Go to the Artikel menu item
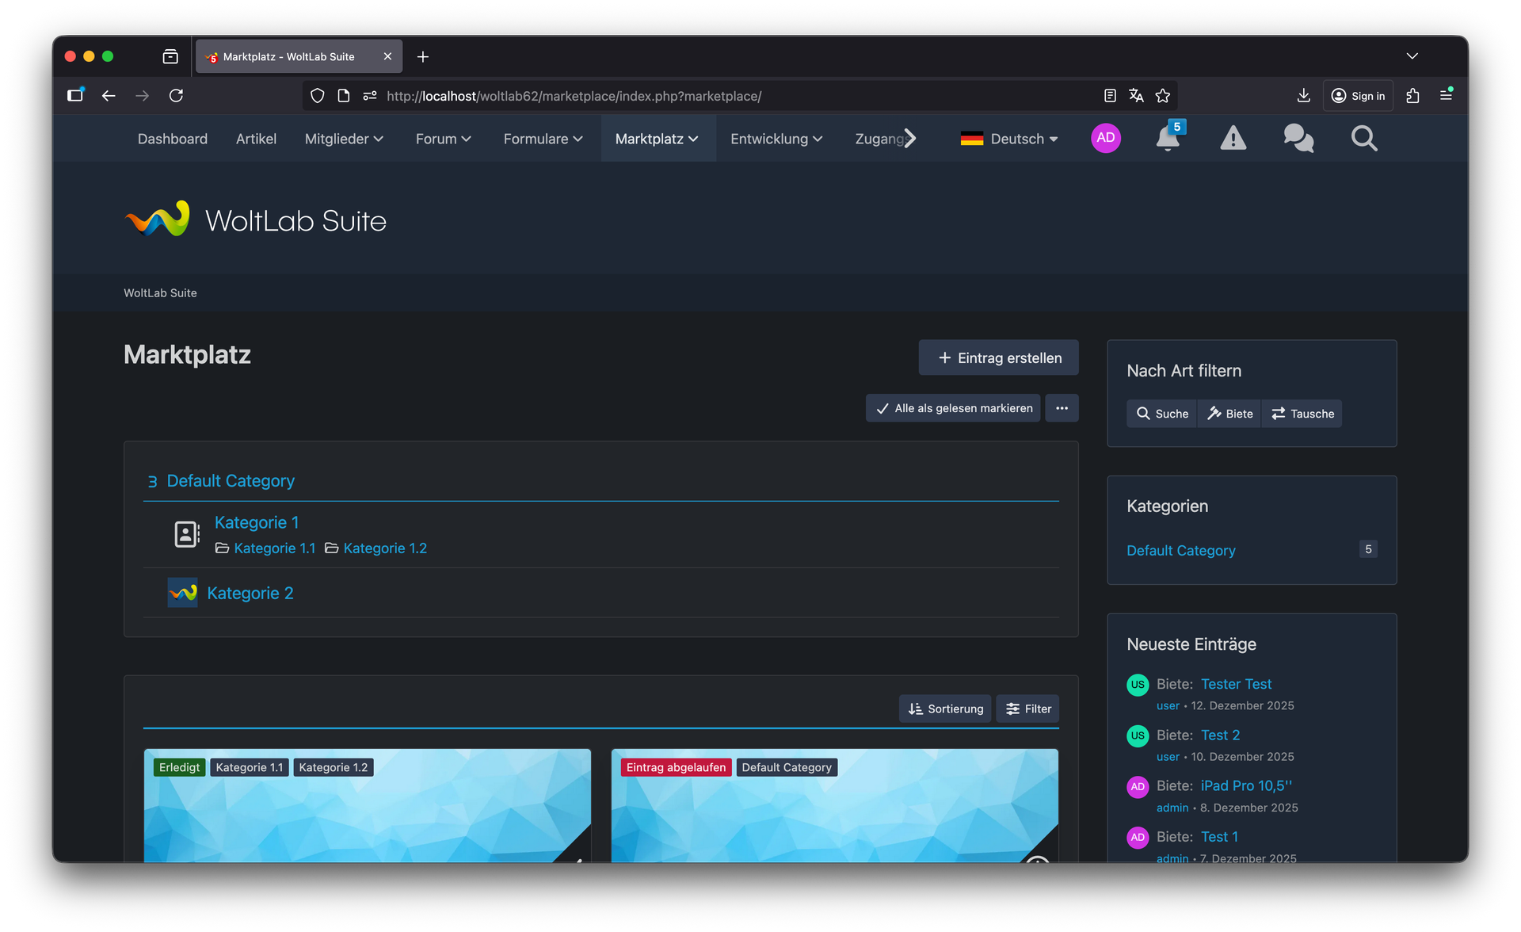 [x=256, y=139]
